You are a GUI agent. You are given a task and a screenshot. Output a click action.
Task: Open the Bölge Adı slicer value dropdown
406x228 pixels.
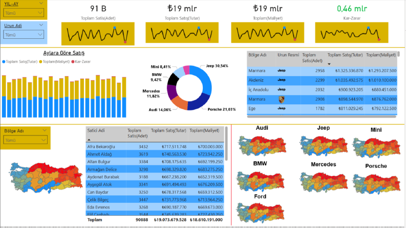pyautogui.click(x=25, y=140)
